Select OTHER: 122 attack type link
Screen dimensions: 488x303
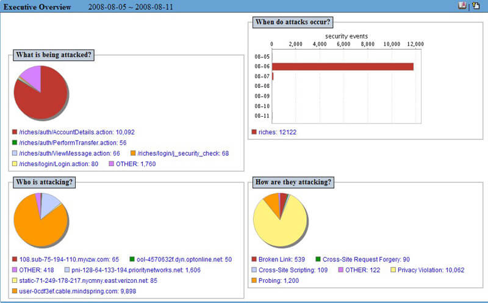pyautogui.click(x=362, y=270)
